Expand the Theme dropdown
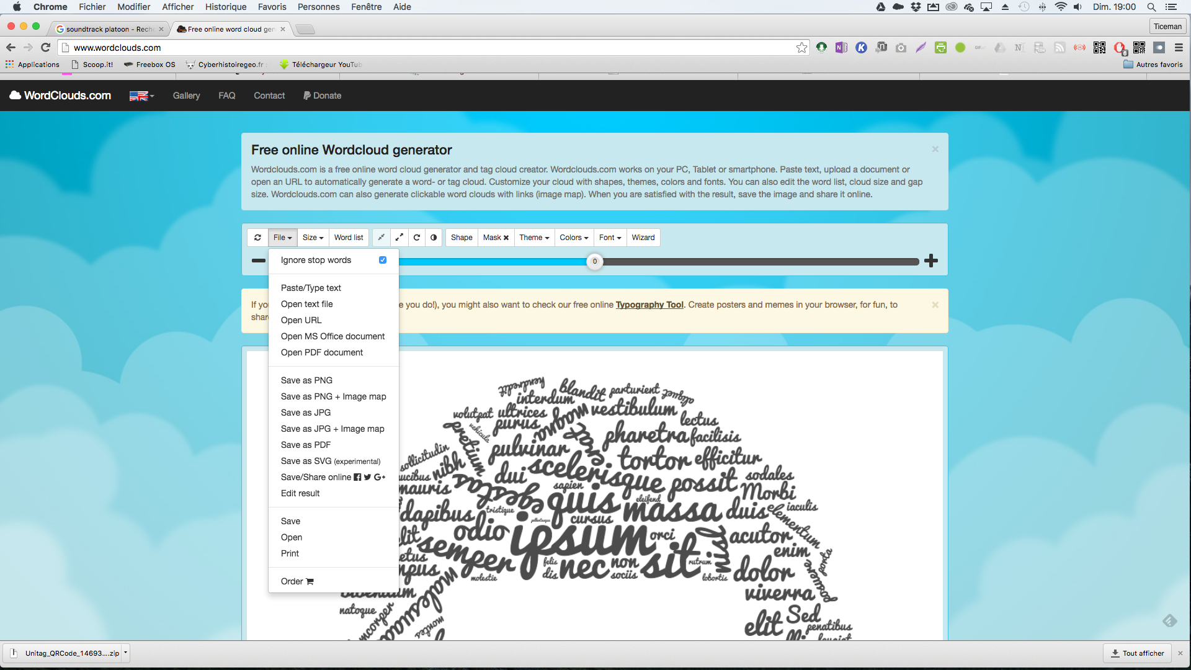Image resolution: width=1191 pixels, height=670 pixels. click(533, 237)
